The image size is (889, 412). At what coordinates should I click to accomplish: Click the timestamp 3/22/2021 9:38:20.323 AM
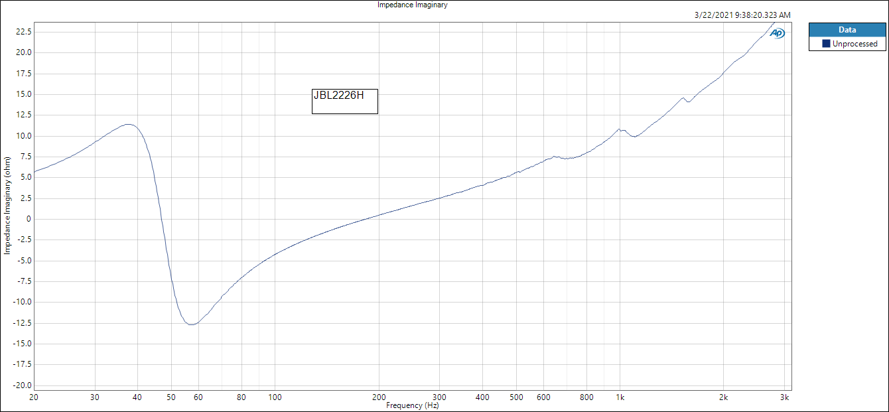coord(742,15)
